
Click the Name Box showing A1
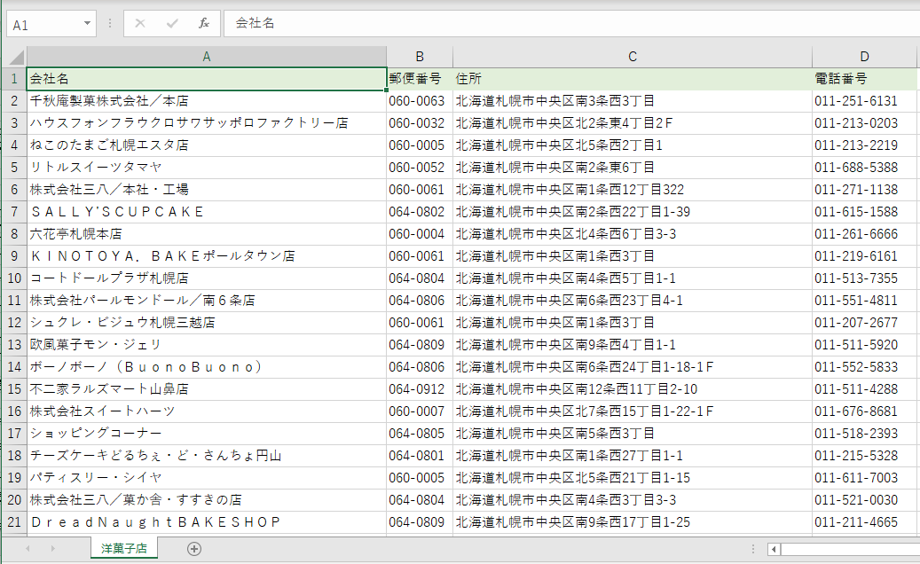tap(43, 25)
